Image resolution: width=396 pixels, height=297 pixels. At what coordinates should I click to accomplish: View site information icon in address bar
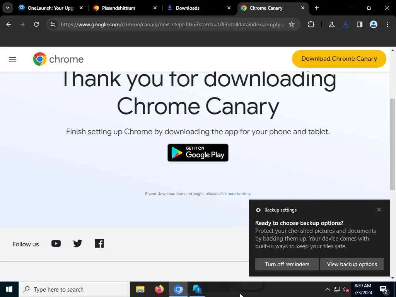point(53,24)
